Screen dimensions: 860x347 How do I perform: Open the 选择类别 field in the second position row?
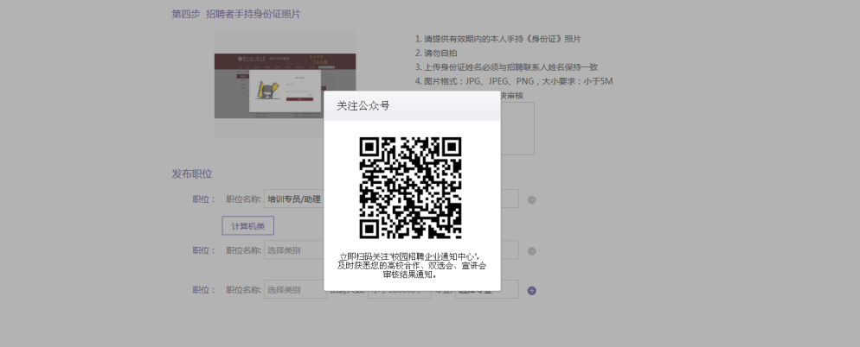click(294, 250)
